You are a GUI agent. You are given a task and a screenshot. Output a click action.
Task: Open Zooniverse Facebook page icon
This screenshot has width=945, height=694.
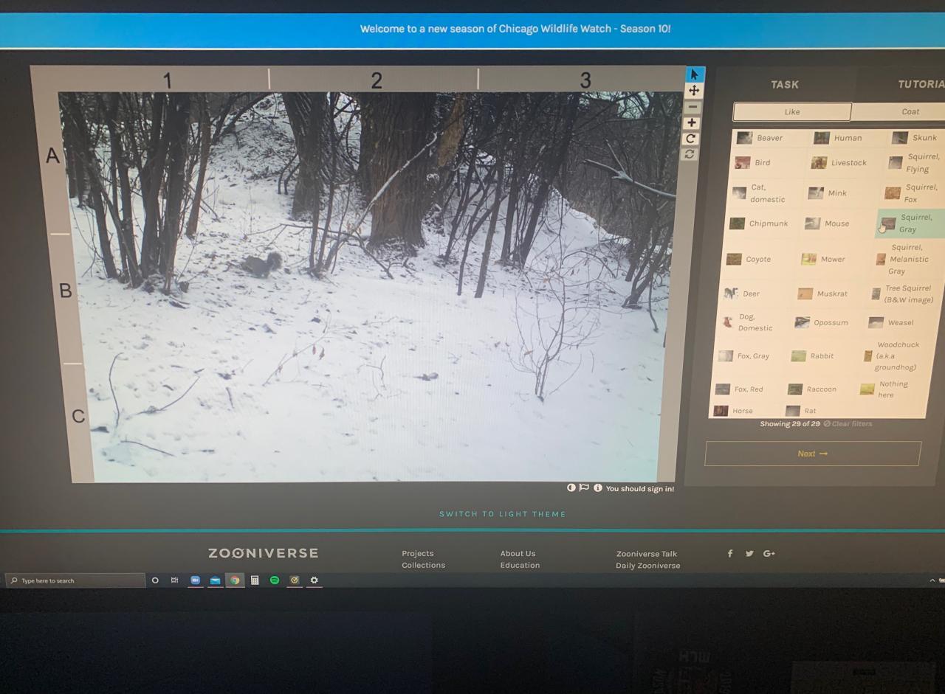click(x=730, y=553)
